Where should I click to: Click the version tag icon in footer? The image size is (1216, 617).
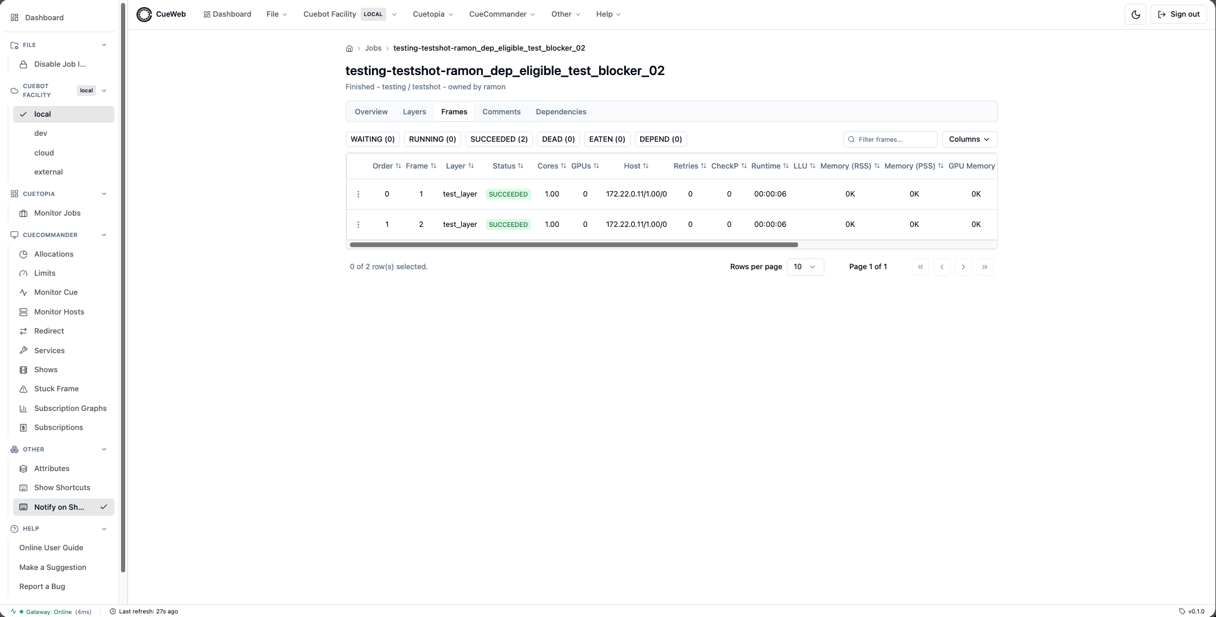click(1182, 612)
